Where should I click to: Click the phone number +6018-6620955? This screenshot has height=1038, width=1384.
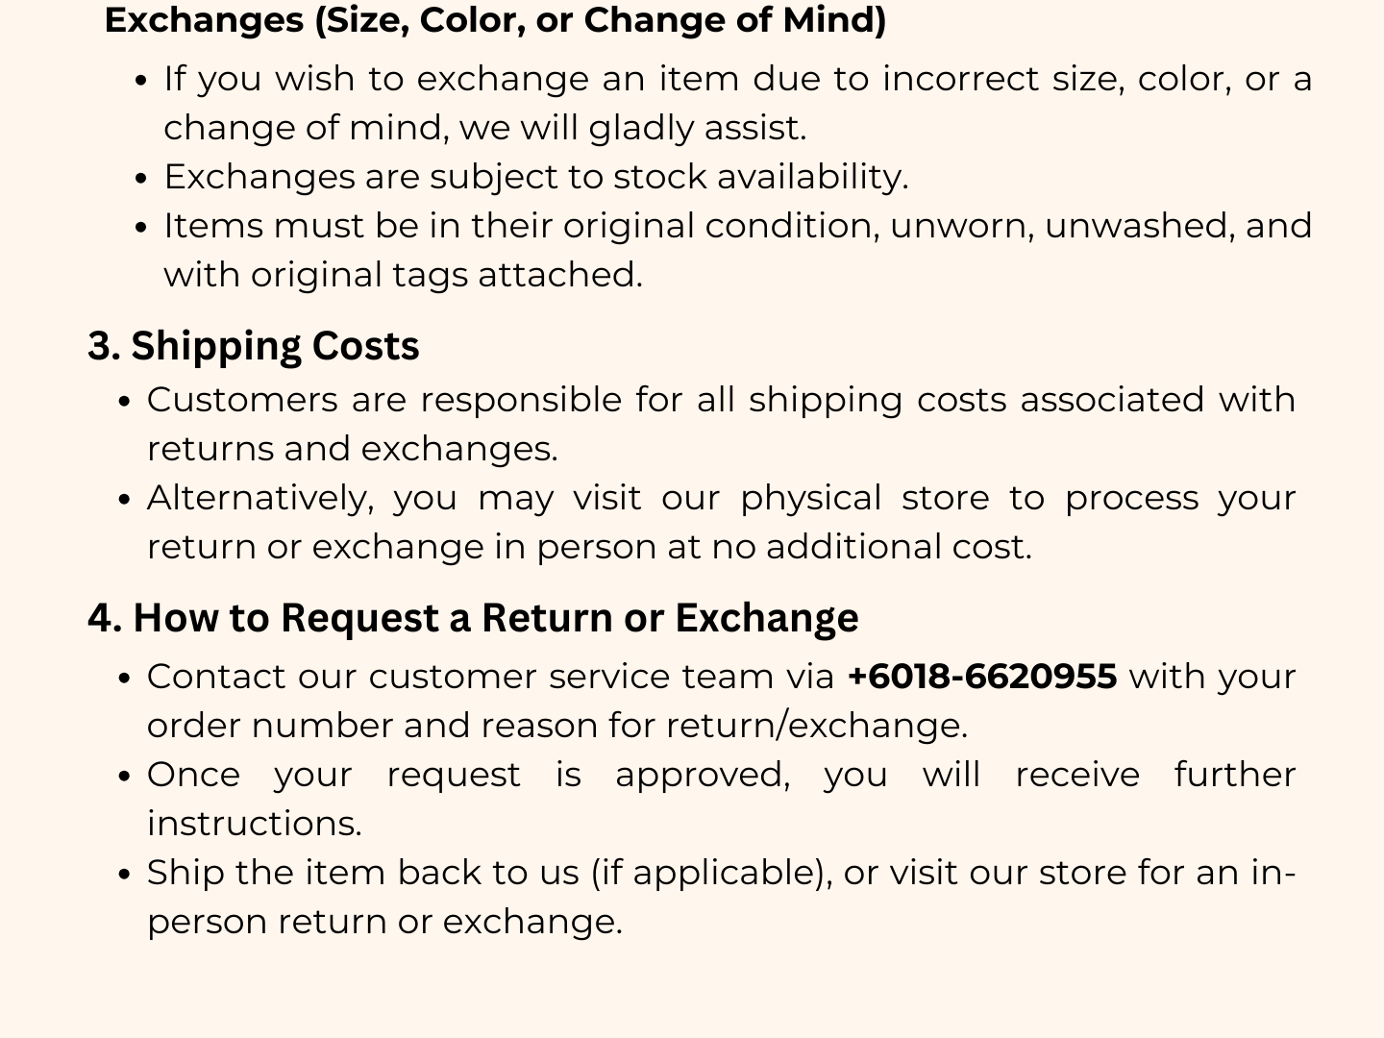982,677
